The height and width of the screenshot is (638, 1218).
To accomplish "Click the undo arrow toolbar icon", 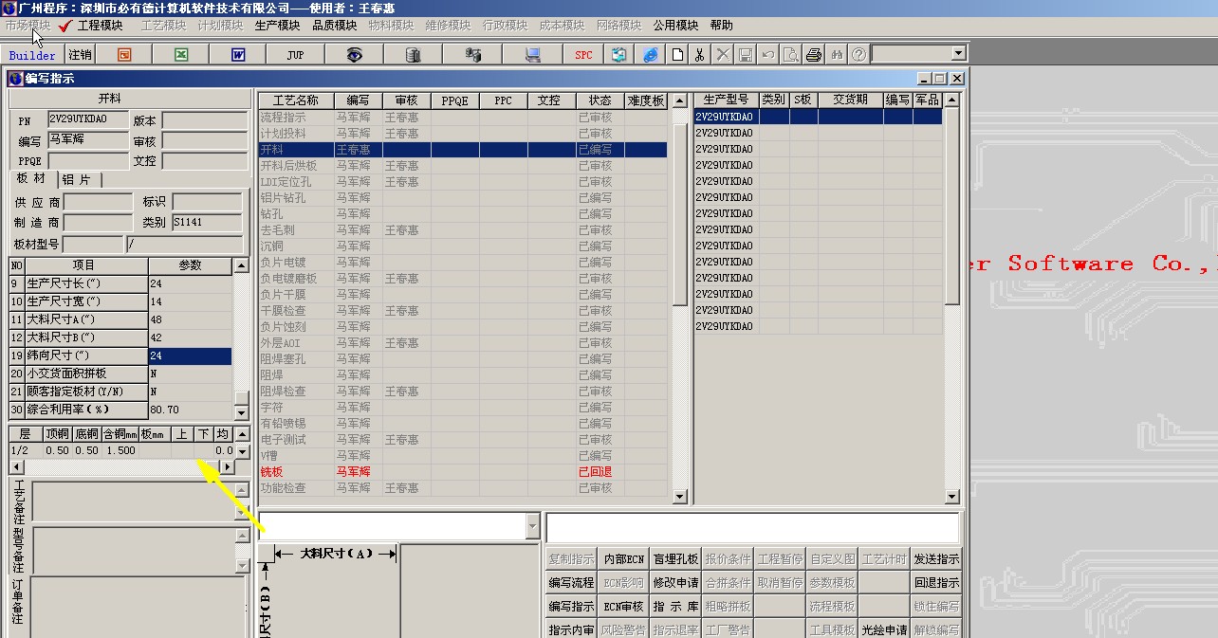I will pyautogui.click(x=768, y=55).
